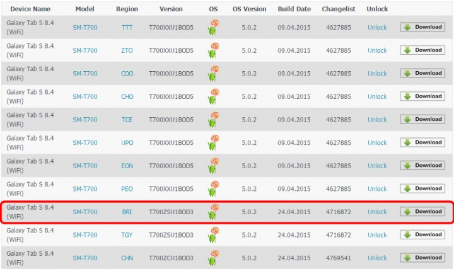Click Unlock link in the ZTO row
Screen dimensions: 454x269
click(x=377, y=50)
